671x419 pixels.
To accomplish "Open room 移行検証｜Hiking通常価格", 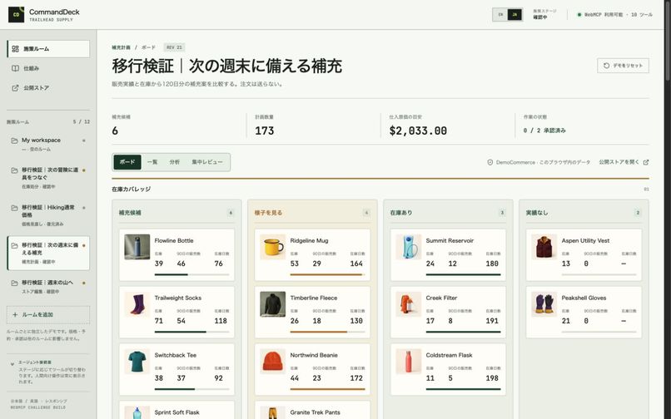I will coord(48,215).
